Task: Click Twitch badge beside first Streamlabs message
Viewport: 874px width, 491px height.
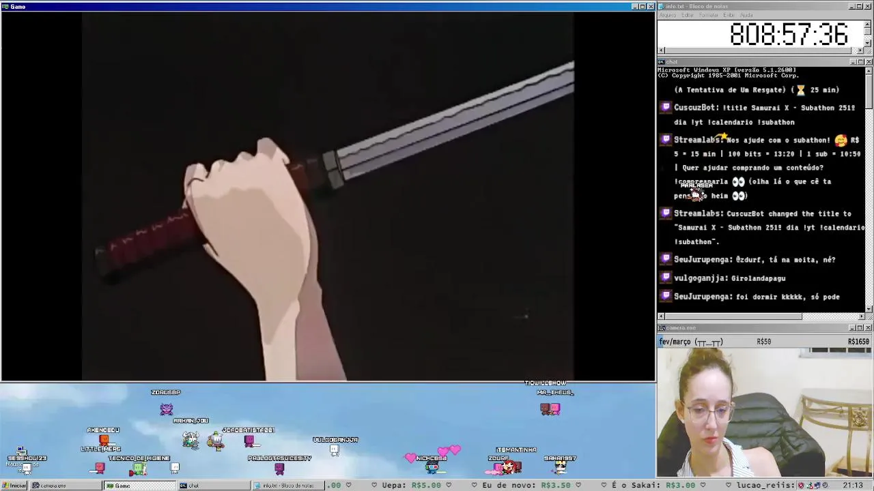Action: (666, 139)
